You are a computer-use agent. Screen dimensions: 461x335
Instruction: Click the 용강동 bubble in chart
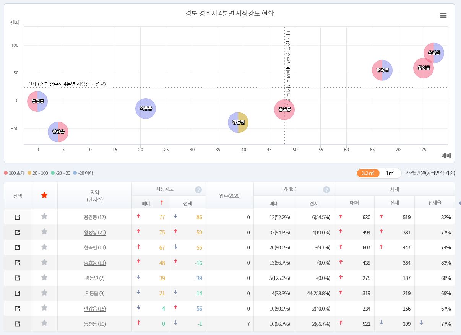(x=434, y=53)
